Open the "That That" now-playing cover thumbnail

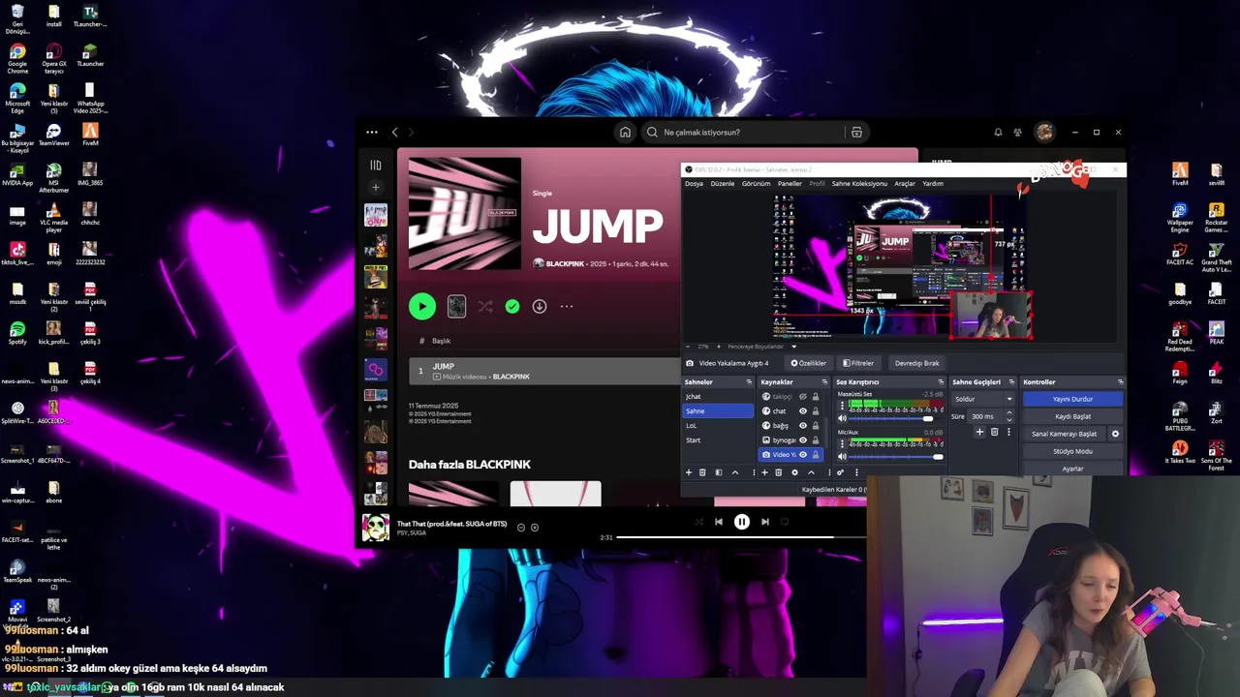point(376,528)
